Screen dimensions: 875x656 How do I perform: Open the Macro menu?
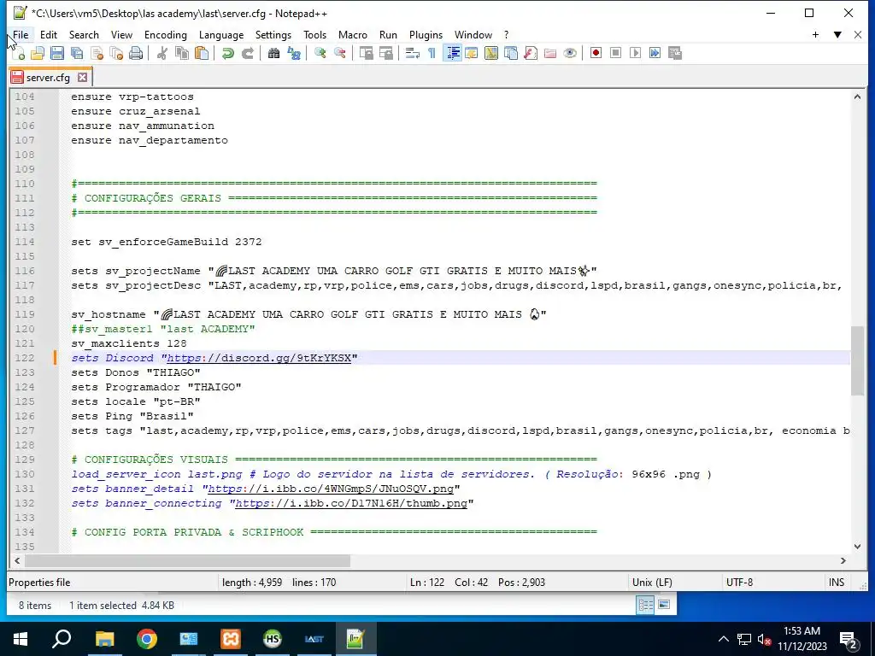[x=353, y=34]
